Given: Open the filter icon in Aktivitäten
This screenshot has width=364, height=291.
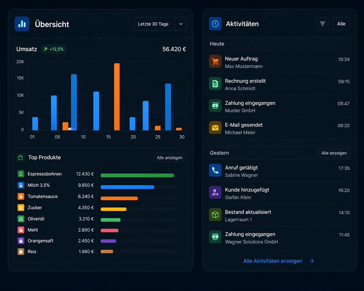Looking at the screenshot, I should (x=322, y=24).
